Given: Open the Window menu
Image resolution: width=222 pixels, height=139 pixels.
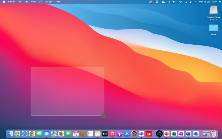Looking at the screenshot, I should (x=49, y=2).
